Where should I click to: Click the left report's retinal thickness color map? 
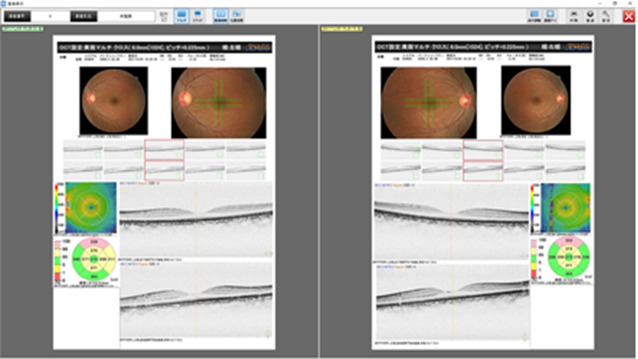click(x=91, y=207)
